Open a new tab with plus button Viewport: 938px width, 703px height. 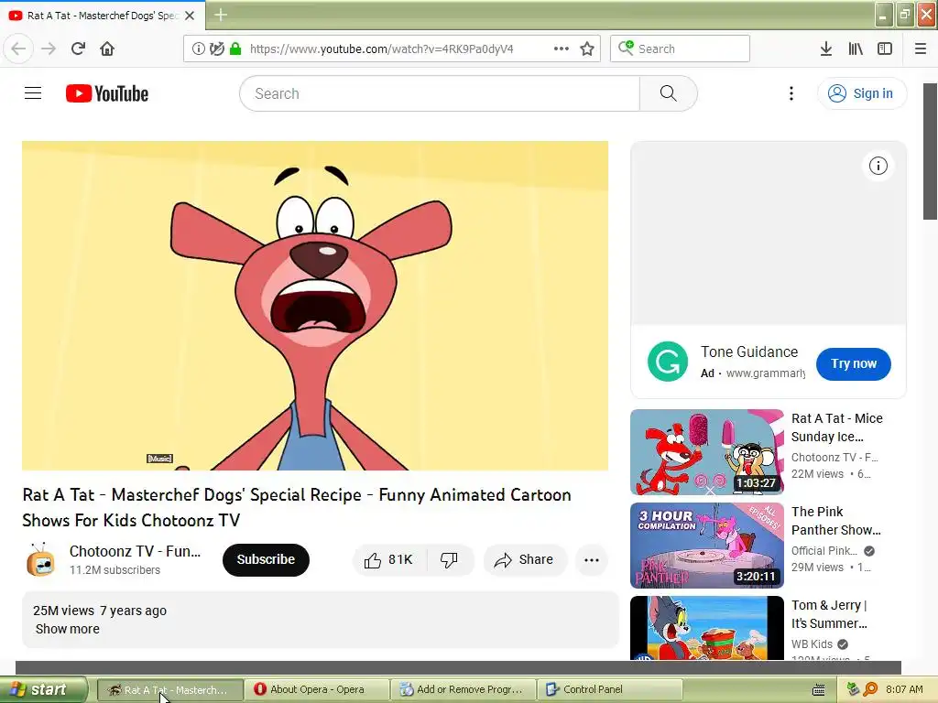(x=221, y=15)
